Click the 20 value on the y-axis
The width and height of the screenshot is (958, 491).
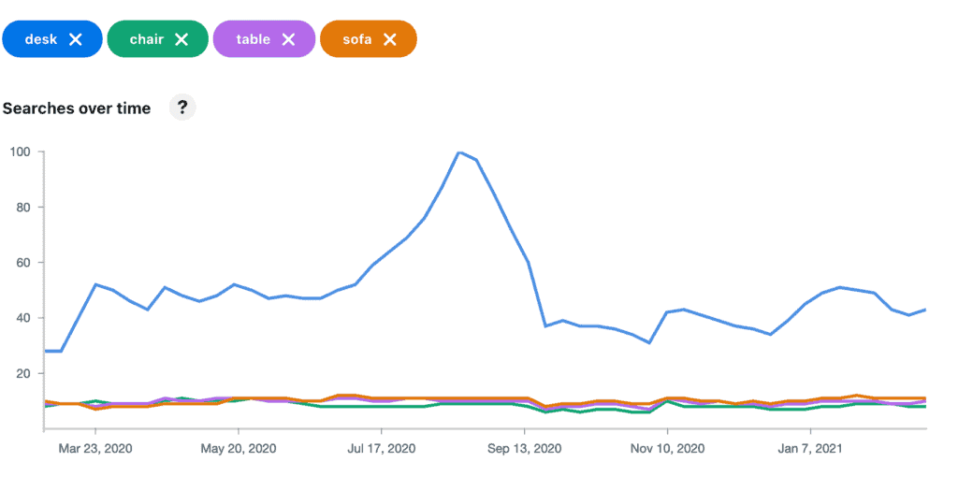coord(23,373)
